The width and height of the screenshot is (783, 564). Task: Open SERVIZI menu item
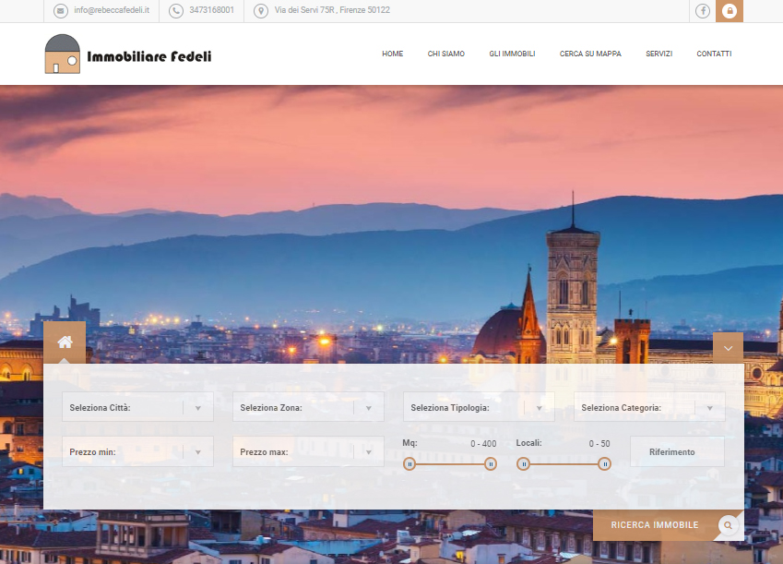click(658, 54)
